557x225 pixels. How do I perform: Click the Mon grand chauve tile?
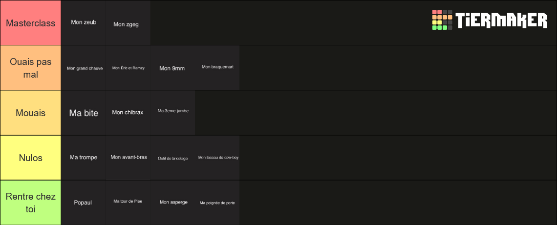point(84,68)
